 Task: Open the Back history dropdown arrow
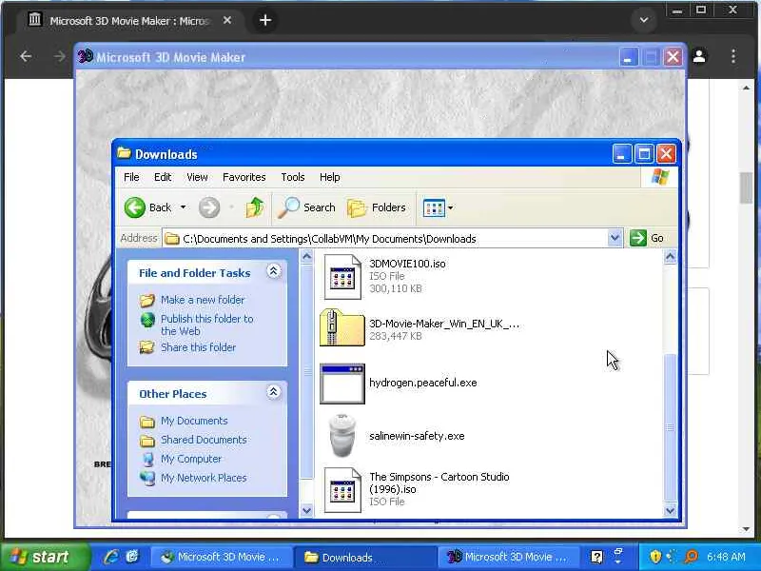[x=183, y=207]
